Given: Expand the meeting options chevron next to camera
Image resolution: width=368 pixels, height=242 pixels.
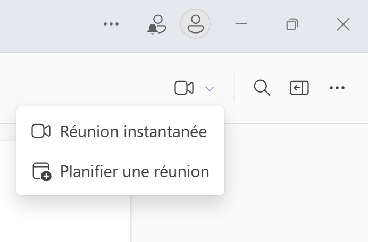Looking at the screenshot, I should [x=210, y=89].
